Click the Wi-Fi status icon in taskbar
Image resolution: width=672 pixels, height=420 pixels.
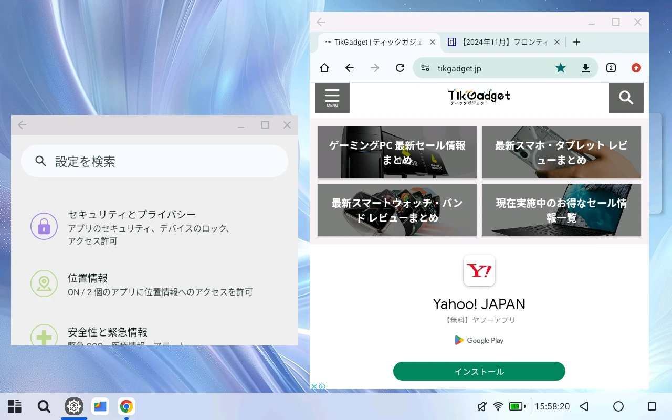pos(498,406)
